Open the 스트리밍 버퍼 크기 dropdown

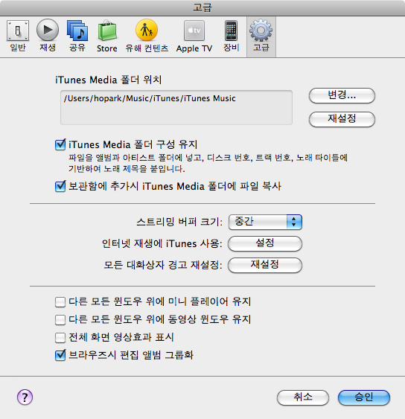click(x=265, y=222)
